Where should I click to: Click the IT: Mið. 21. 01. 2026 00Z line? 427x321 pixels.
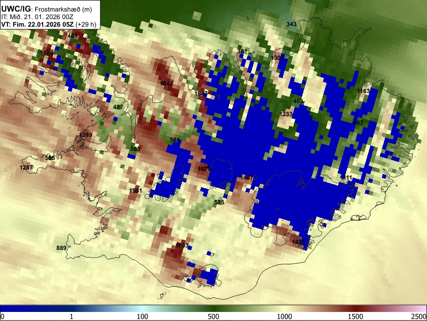click(37, 17)
